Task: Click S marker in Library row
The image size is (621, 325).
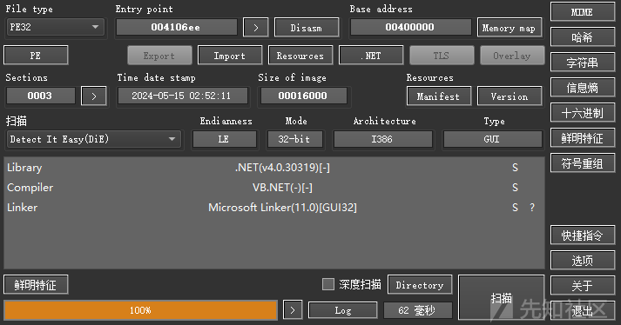Action: point(515,168)
